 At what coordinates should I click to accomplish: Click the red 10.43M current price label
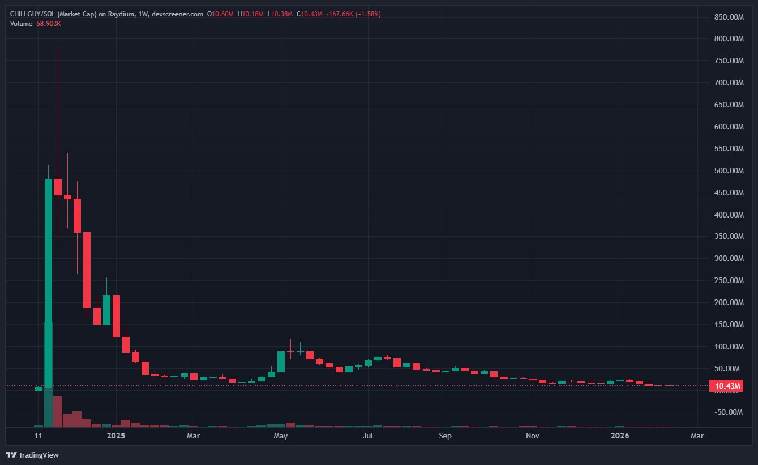click(726, 386)
